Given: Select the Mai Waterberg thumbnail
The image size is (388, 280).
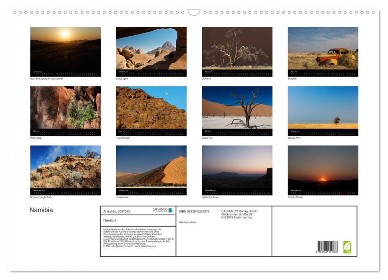Looking at the screenshot, I should (65, 110).
